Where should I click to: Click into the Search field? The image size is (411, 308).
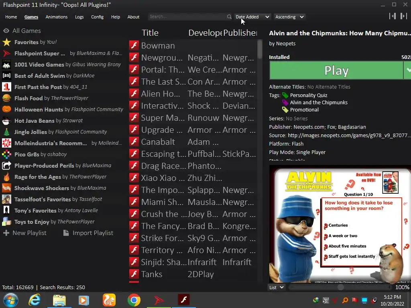click(188, 16)
